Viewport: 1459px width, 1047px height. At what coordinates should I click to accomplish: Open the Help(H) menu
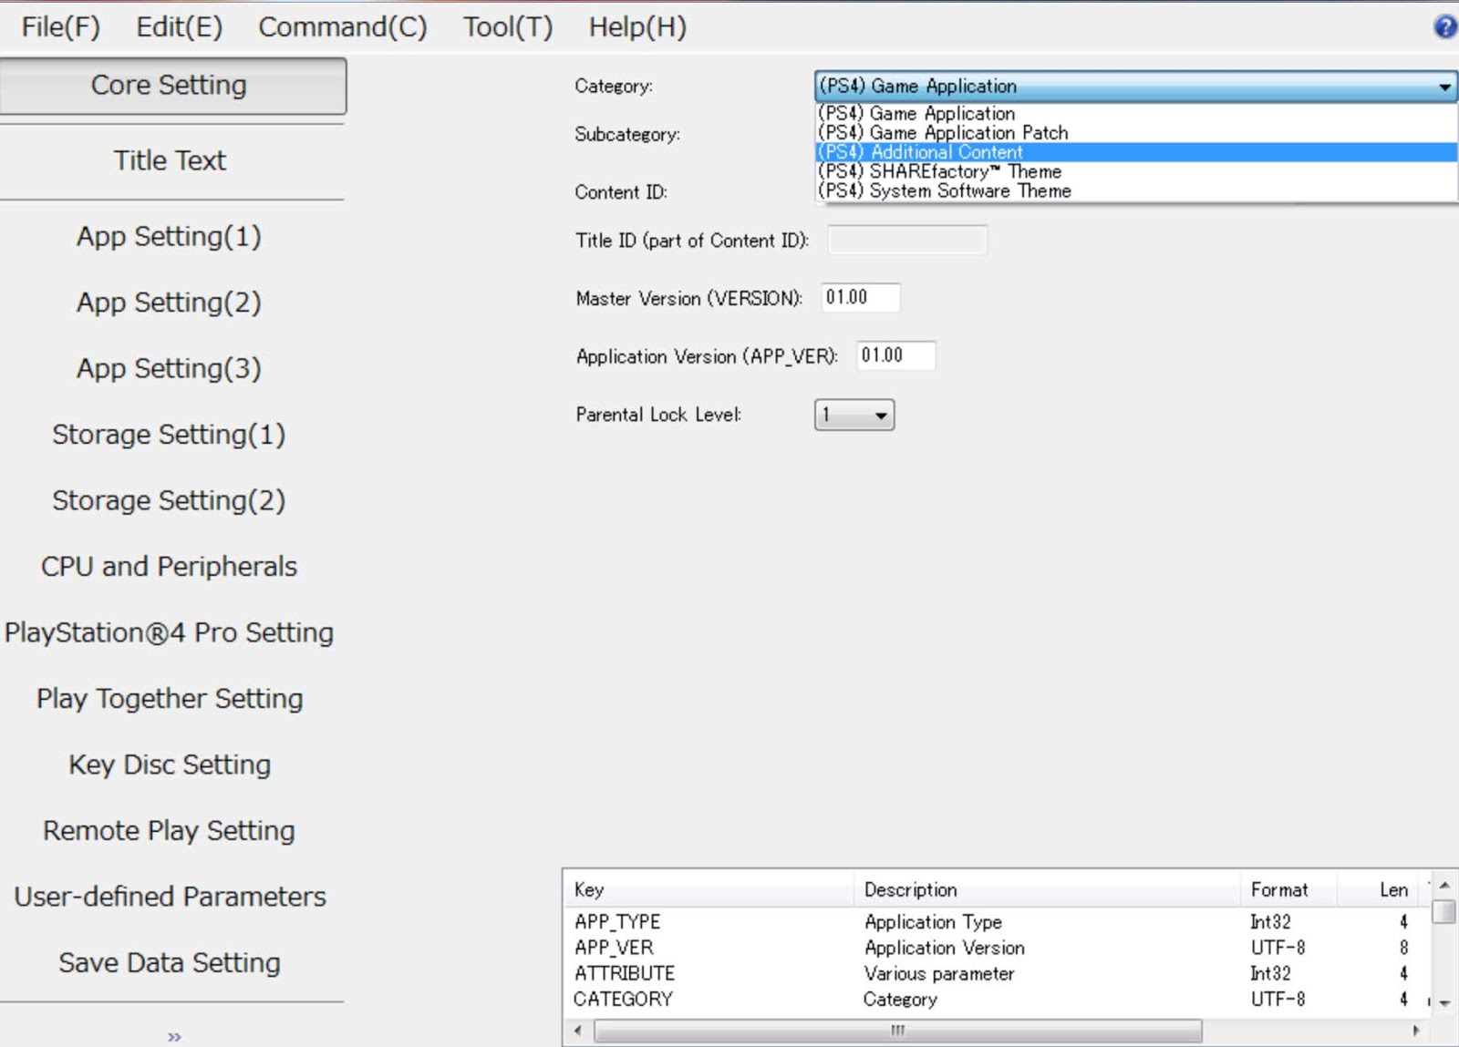tap(636, 26)
